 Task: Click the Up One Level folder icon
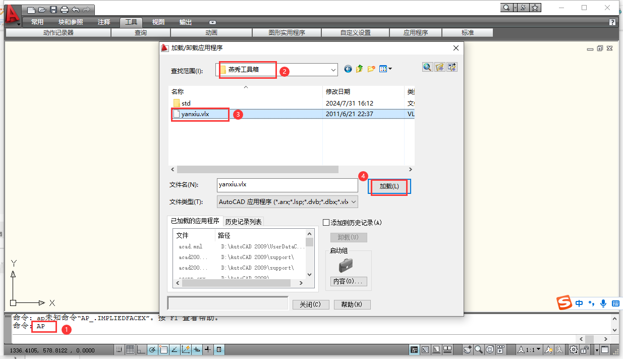click(x=359, y=69)
